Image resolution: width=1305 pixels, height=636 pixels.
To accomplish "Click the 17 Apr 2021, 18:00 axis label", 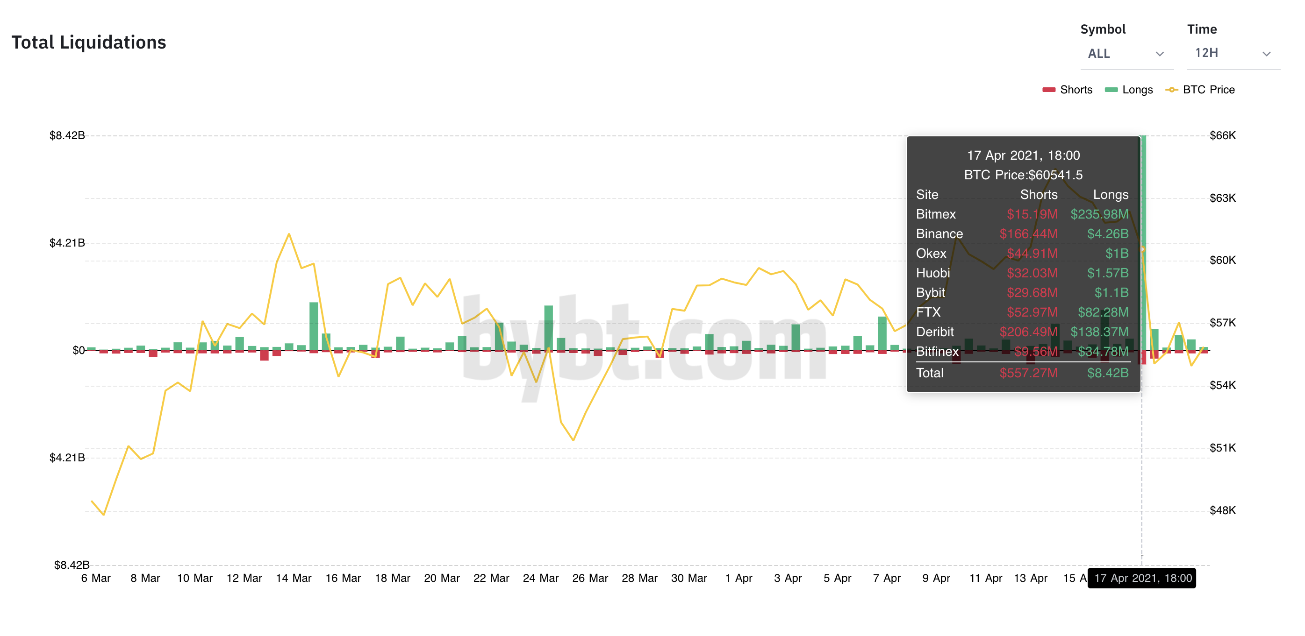I will tap(1142, 578).
